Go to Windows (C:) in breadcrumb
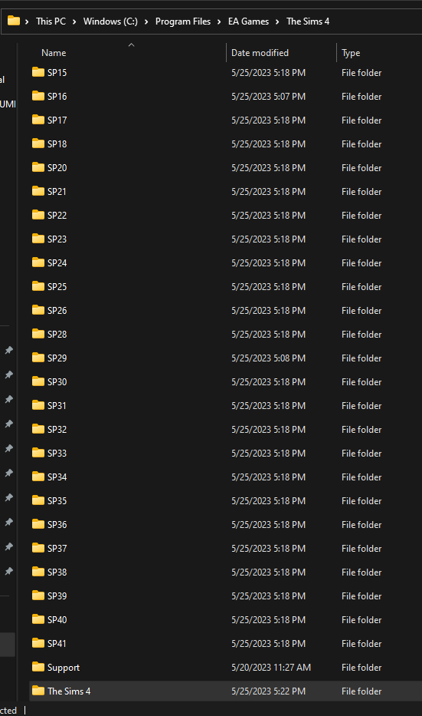The height and width of the screenshot is (716, 422). tap(110, 21)
